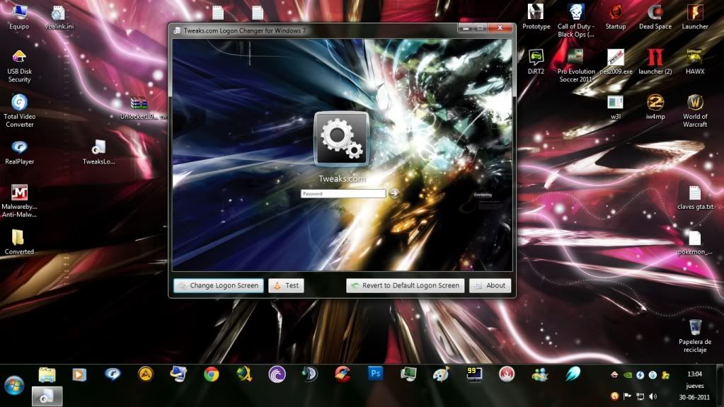Launch Call of Duty Black Ops shortcut

(576, 21)
